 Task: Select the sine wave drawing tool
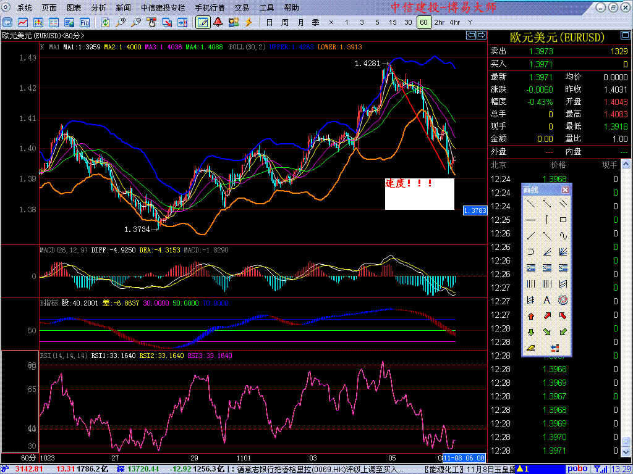(x=563, y=235)
